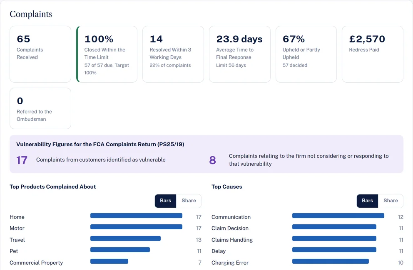Viewport: 413px width, 270px height.
Task: Click the Motor product label
Action: [x=17, y=228]
